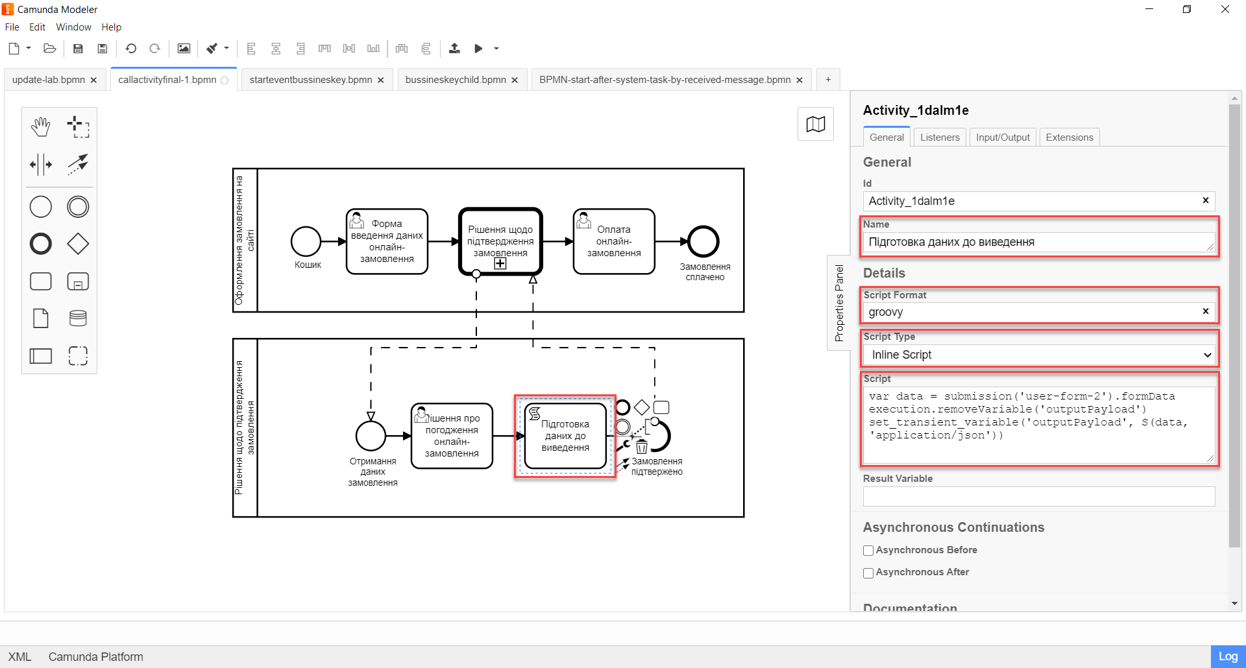Start process instance play icon

click(x=479, y=49)
